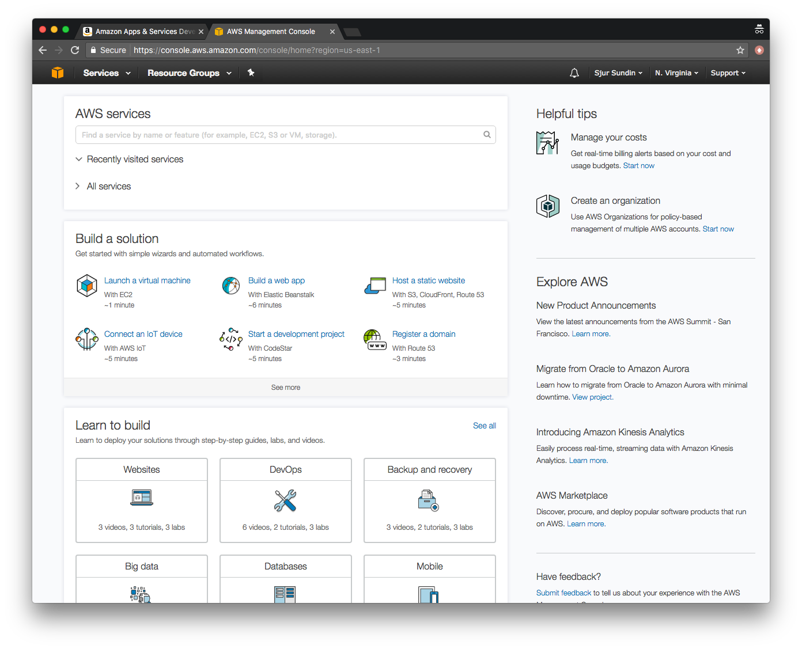
Task: Click the secure padlock icon
Action: (93, 50)
